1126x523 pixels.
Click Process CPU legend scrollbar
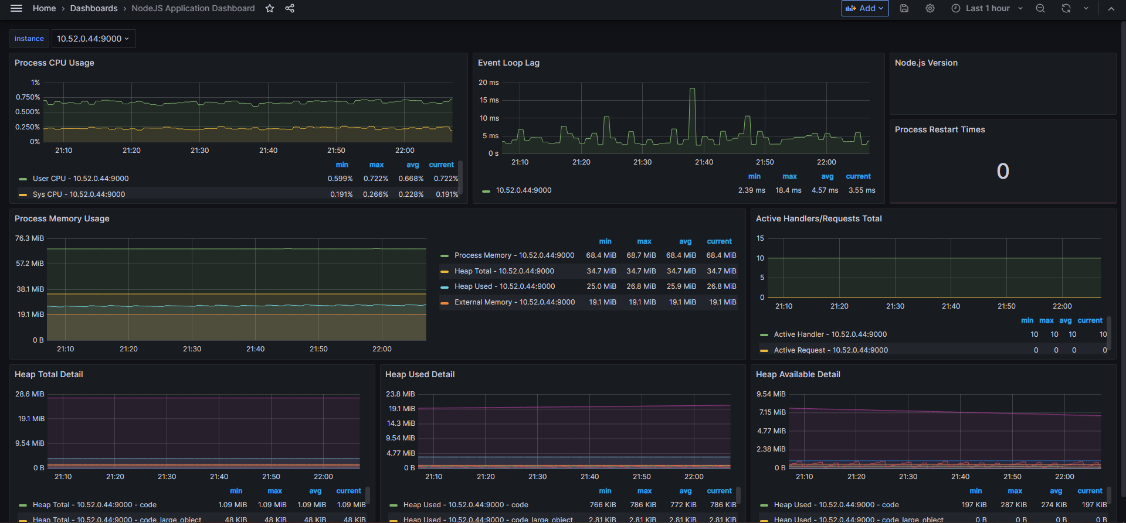coord(460,177)
